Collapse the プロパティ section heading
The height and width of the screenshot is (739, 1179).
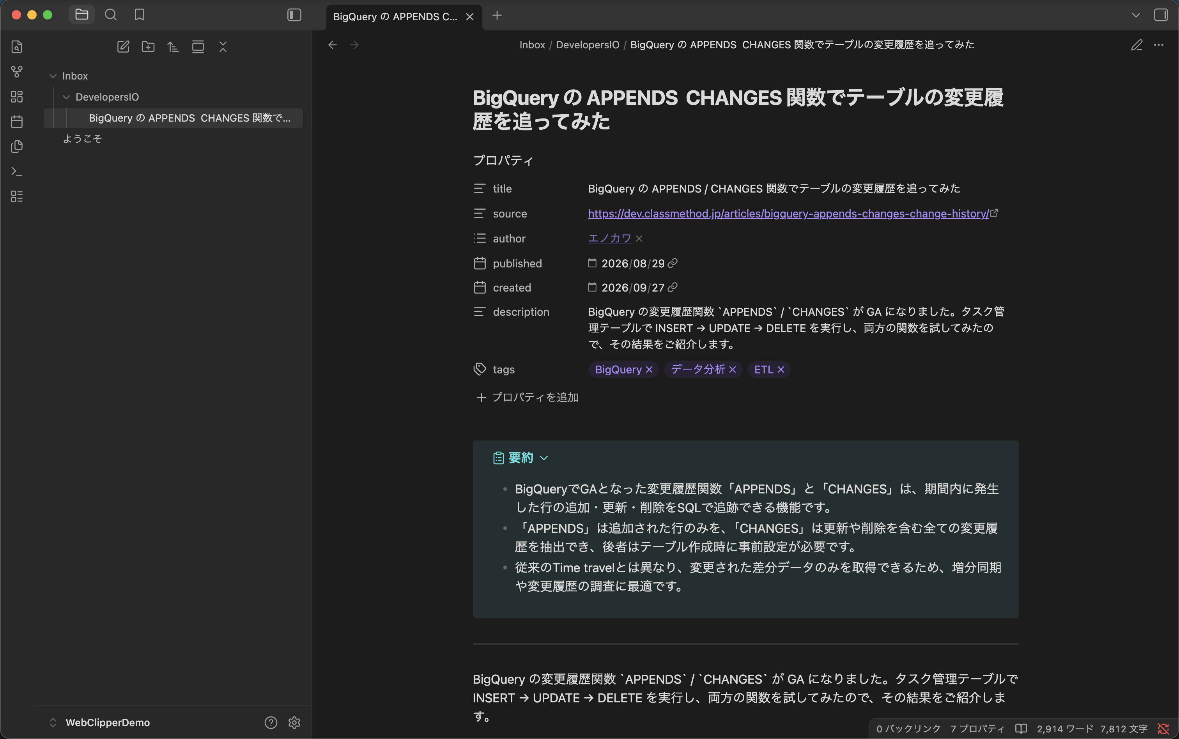pos(503,160)
